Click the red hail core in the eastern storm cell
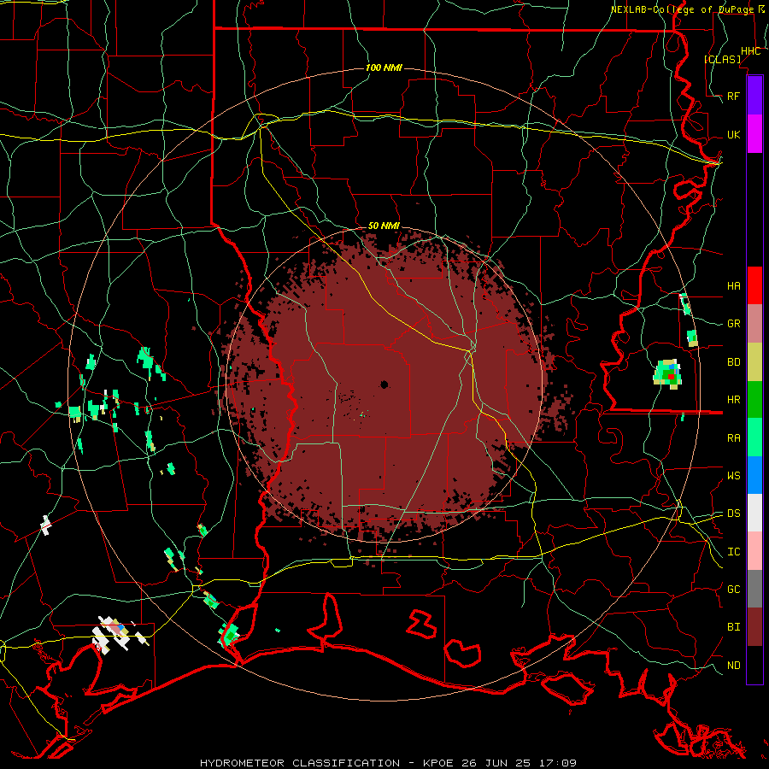The image size is (769, 769). [671, 376]
